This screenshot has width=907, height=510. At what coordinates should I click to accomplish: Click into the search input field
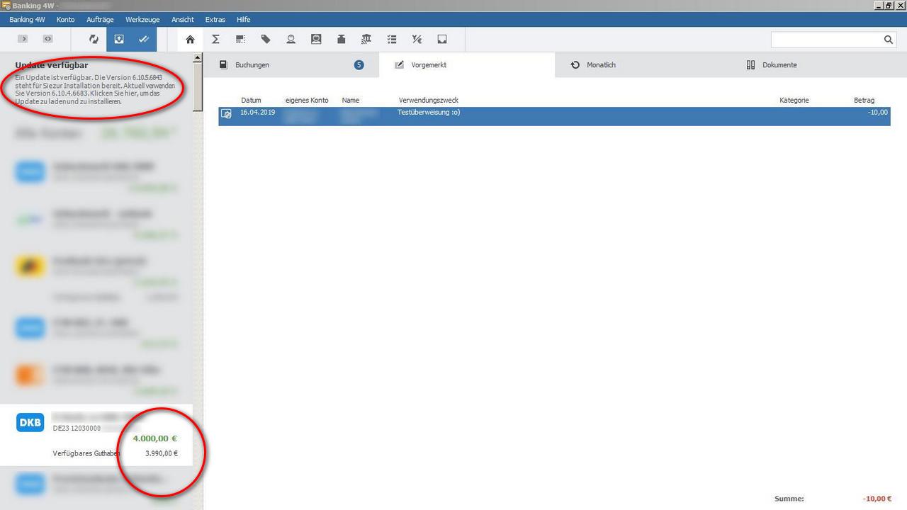826,40
